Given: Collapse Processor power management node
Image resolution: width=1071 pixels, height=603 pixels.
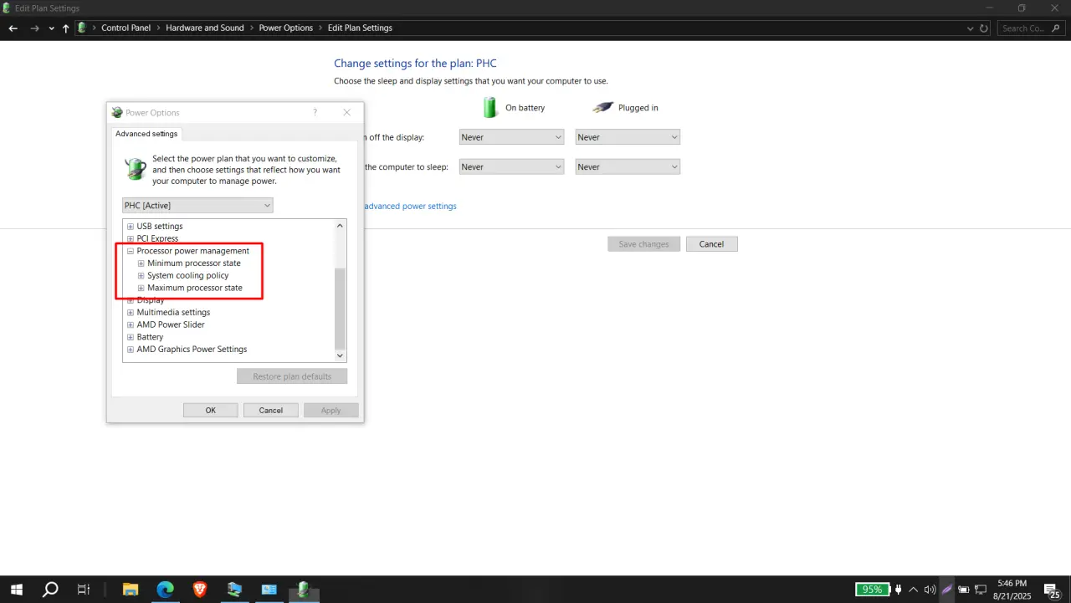Looking at the screenshot, I should 130,251.
